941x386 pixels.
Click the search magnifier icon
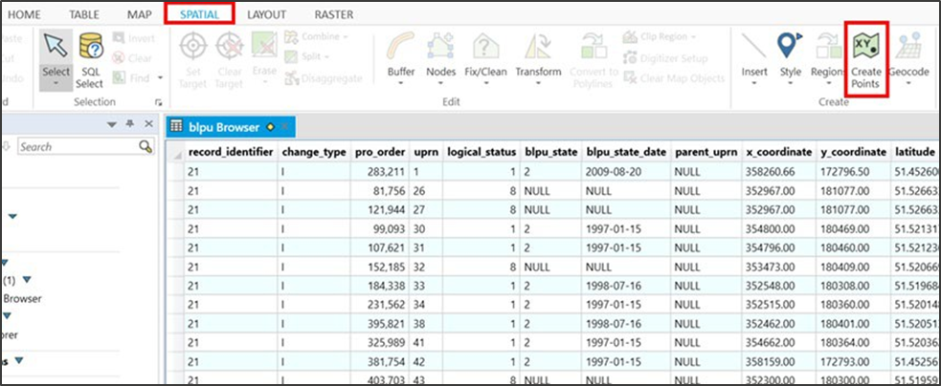[x=146, y=146]
